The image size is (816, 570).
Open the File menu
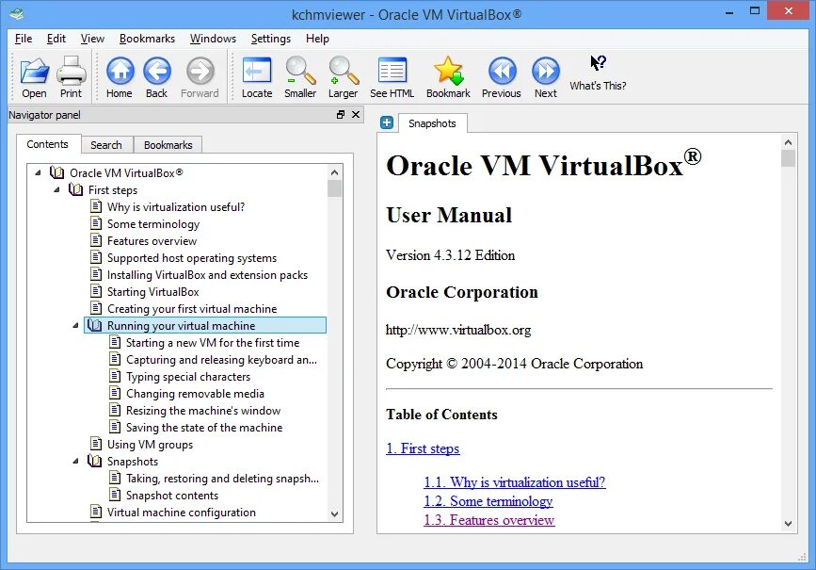pyautogui.click(x=24, y=39)
